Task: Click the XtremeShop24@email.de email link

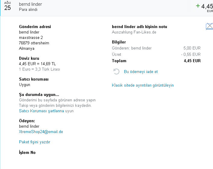Action: (x=41, y=132)
